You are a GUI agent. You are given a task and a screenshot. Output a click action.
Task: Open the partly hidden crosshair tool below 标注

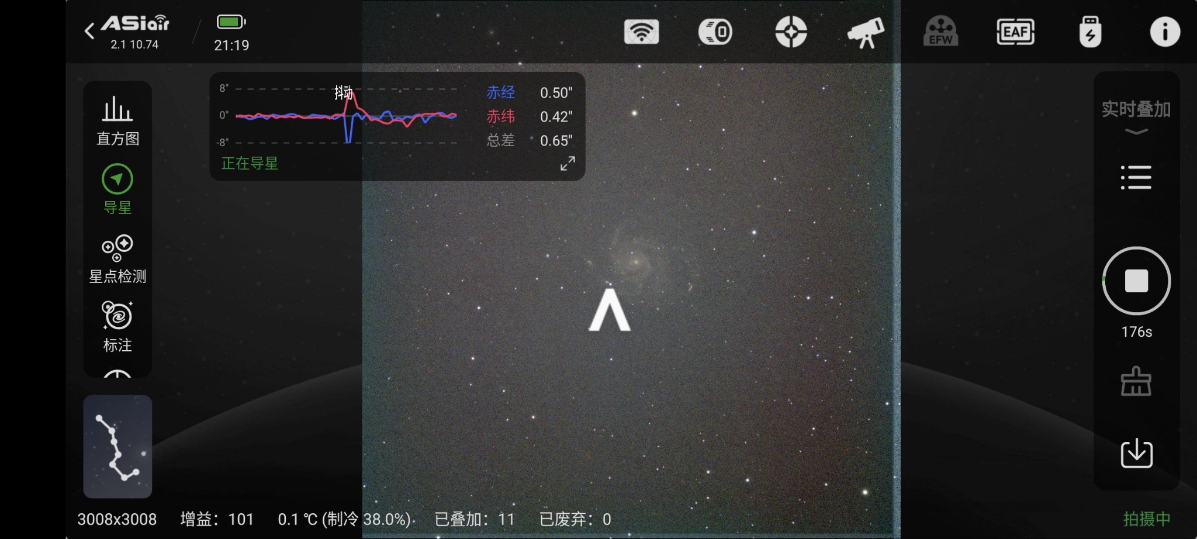tap(117, 374)
